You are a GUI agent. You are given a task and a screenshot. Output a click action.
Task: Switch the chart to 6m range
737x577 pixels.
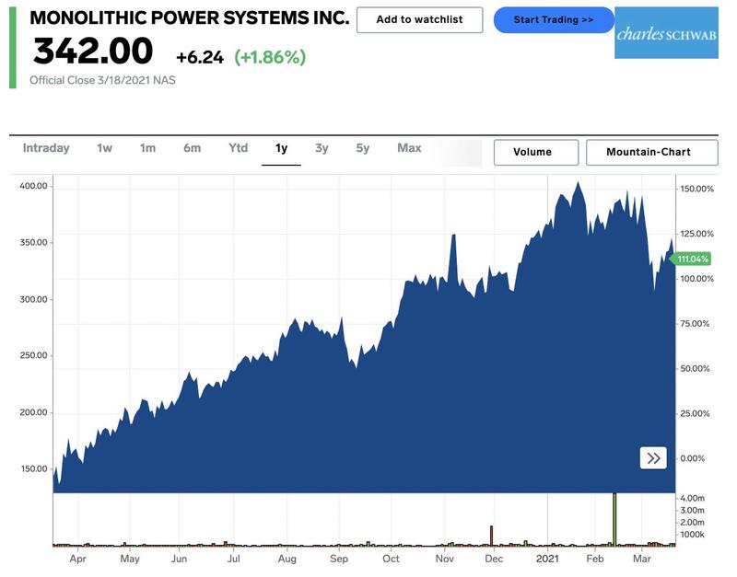pos(192,148)
